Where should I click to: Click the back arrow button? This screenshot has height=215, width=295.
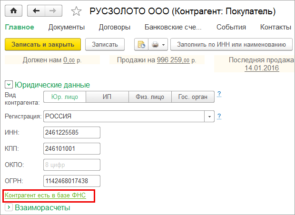(36, 11)
